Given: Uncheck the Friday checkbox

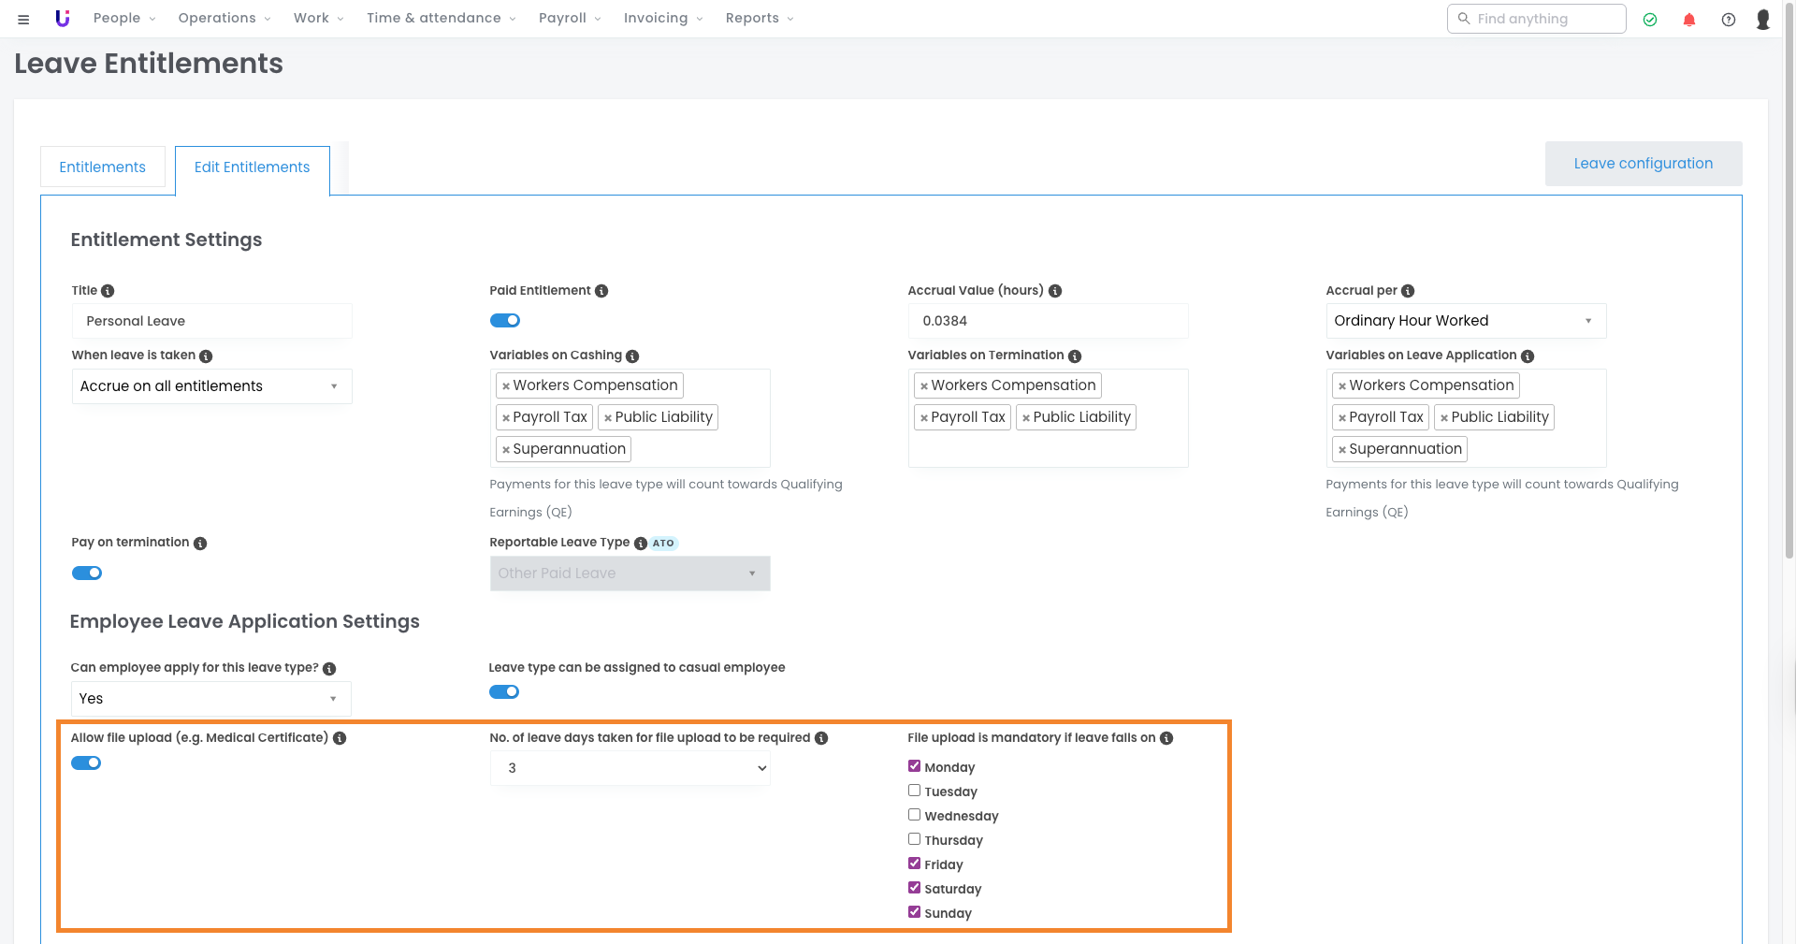Looking at the screenshot, I should (x=914, y=864).
